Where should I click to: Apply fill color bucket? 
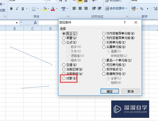coord(45,9)
